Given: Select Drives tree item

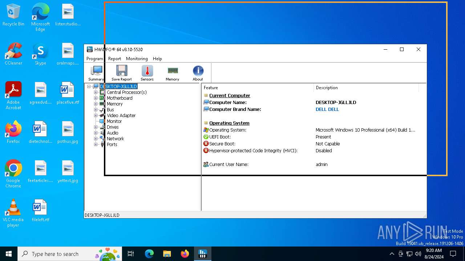Looking at the screenshot, I should [x=113, y=127].
